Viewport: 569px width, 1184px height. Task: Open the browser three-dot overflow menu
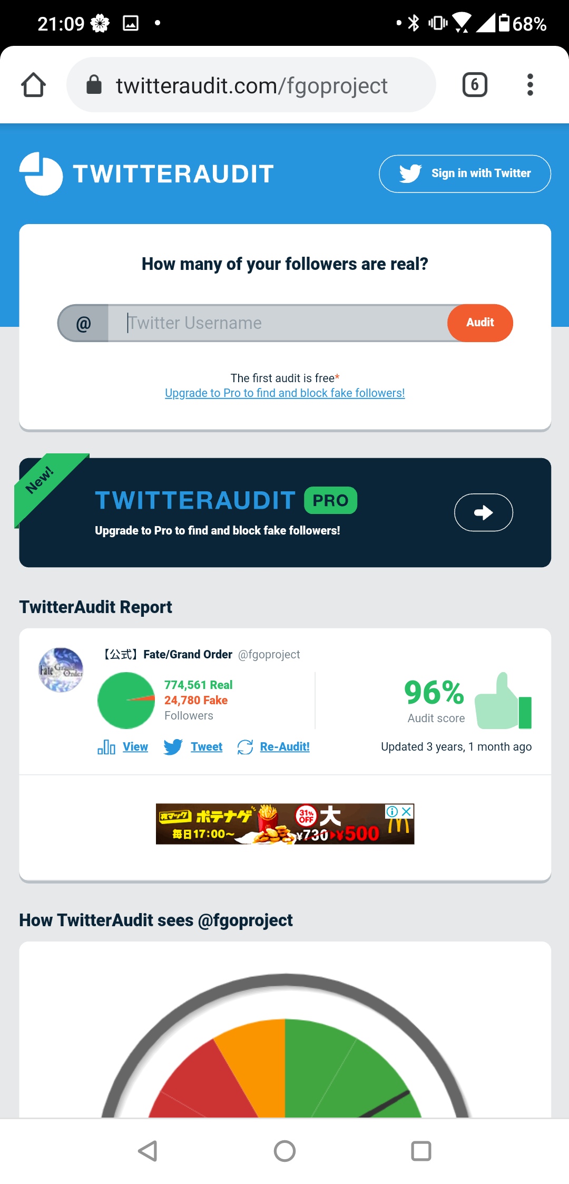click(x=530, y=85)
